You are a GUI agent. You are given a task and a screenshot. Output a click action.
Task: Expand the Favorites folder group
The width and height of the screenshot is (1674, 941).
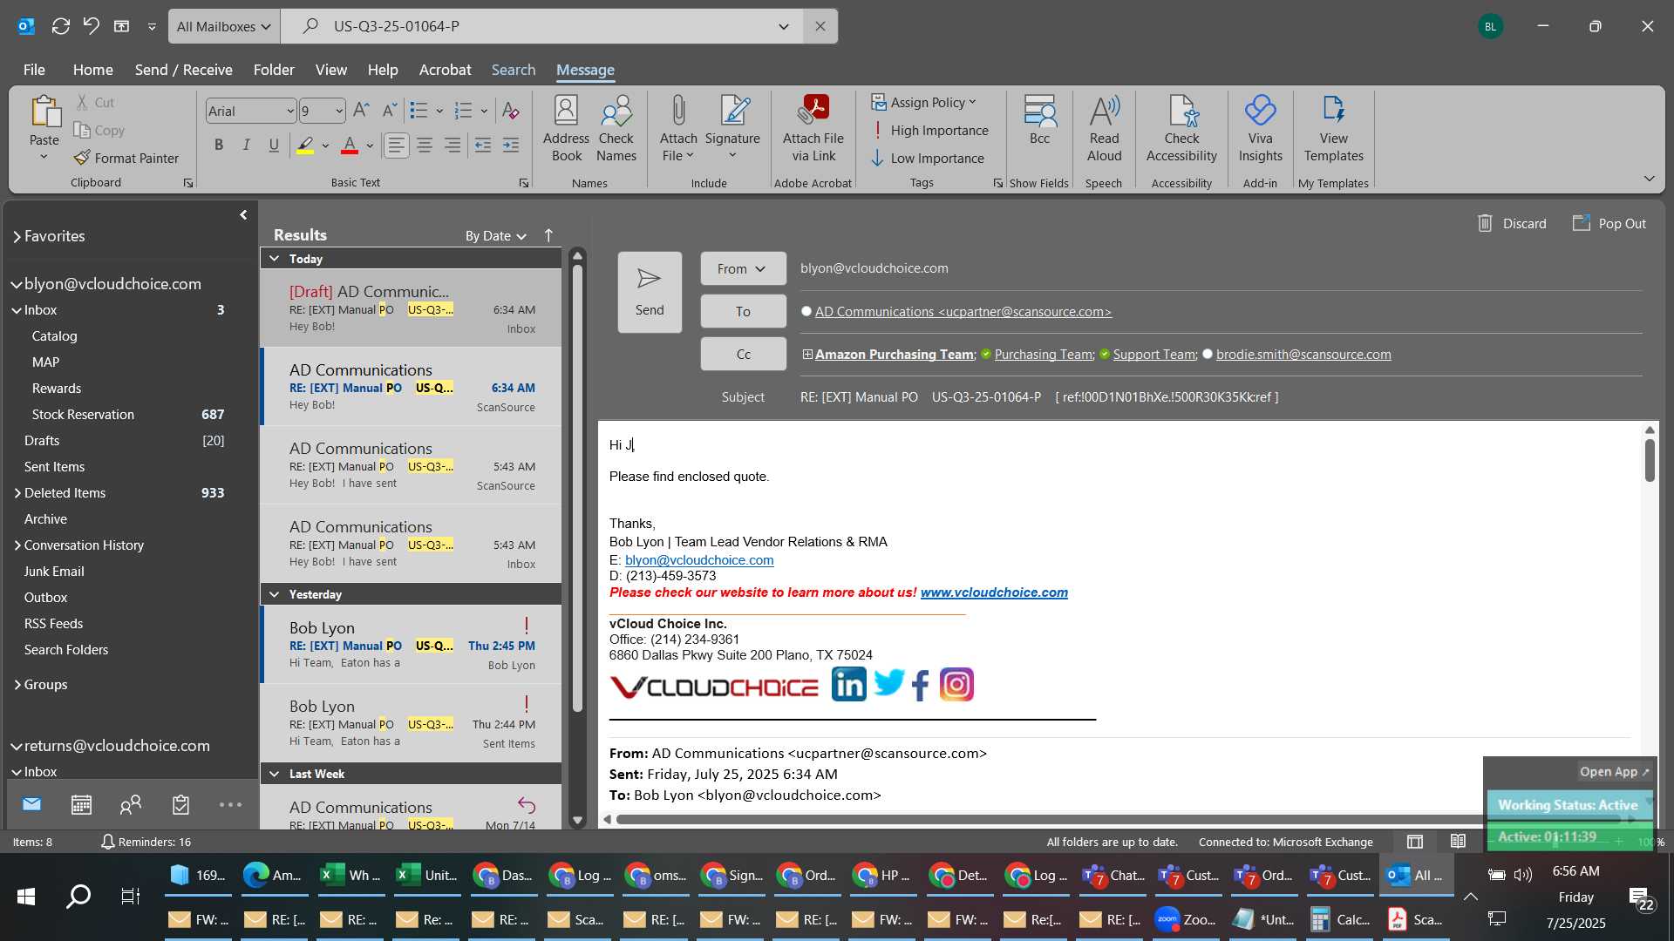(x=17, y=236)
